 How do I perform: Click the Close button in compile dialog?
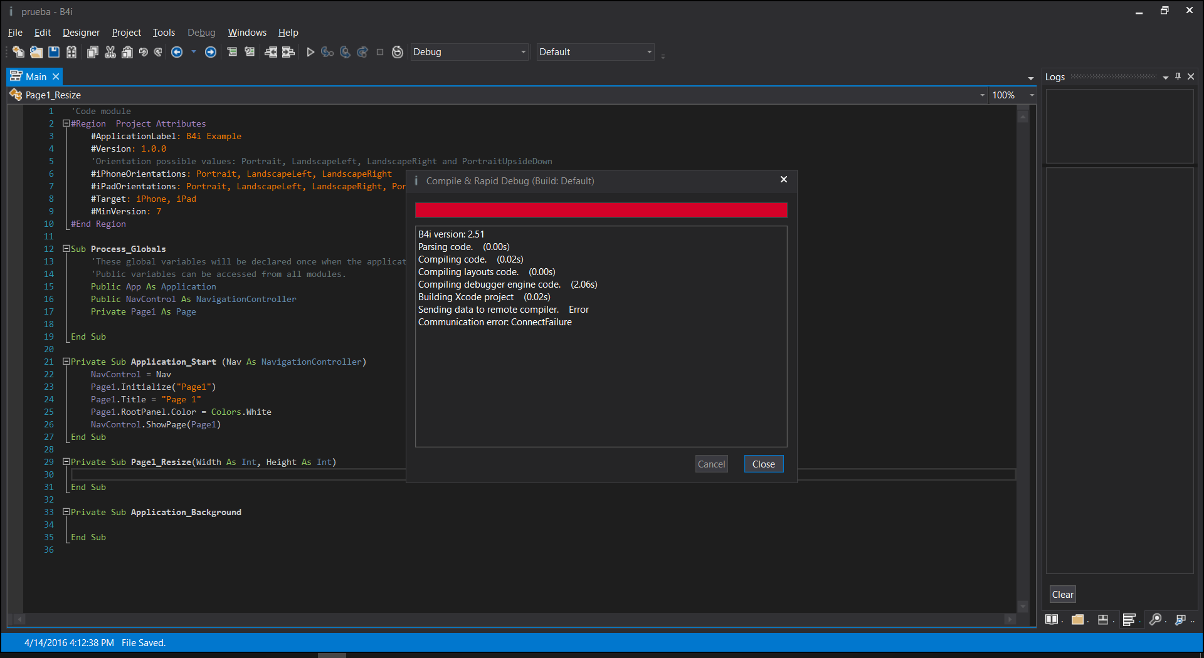[x=763, y=464]
